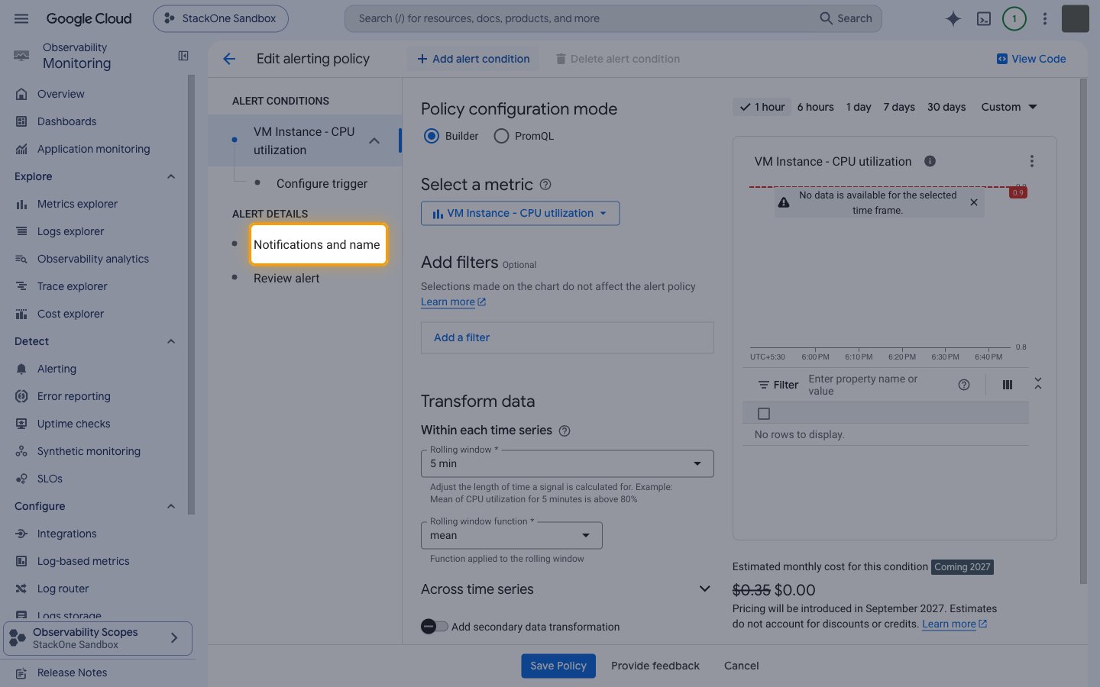The height and width of the screenshot is (687, 1100).
Task: Click the user account avatar
Action: 1076,18
